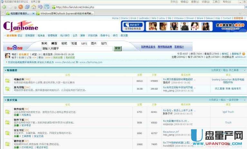
Task: Go to the browser Home icon
Action: [33, 7]
